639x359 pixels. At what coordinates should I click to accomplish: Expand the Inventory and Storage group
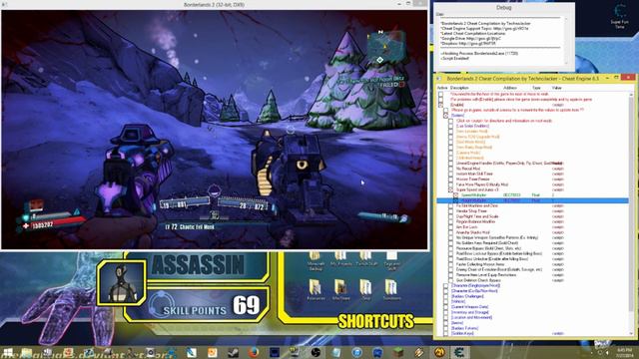click(x=446, y=312)
